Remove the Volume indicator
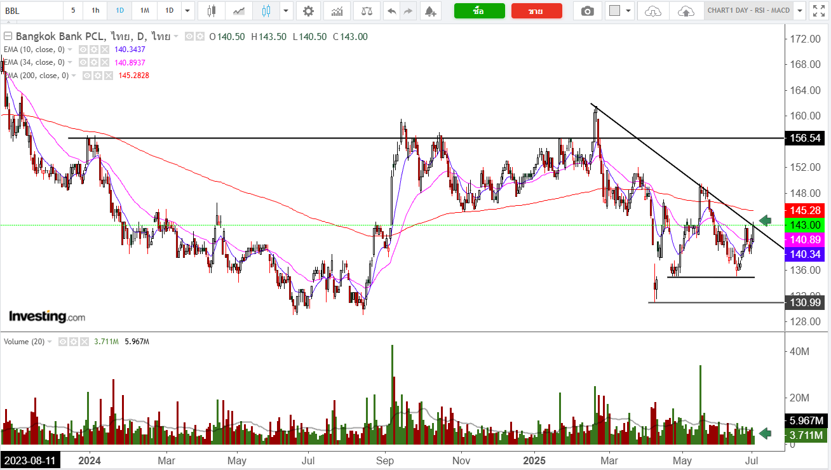This screenshot has width=831, height=470. click(x=84, y=342)
